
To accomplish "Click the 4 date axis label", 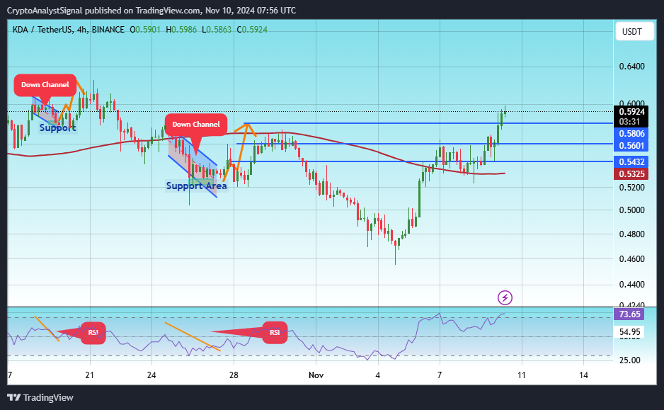I will click(378, 375).
